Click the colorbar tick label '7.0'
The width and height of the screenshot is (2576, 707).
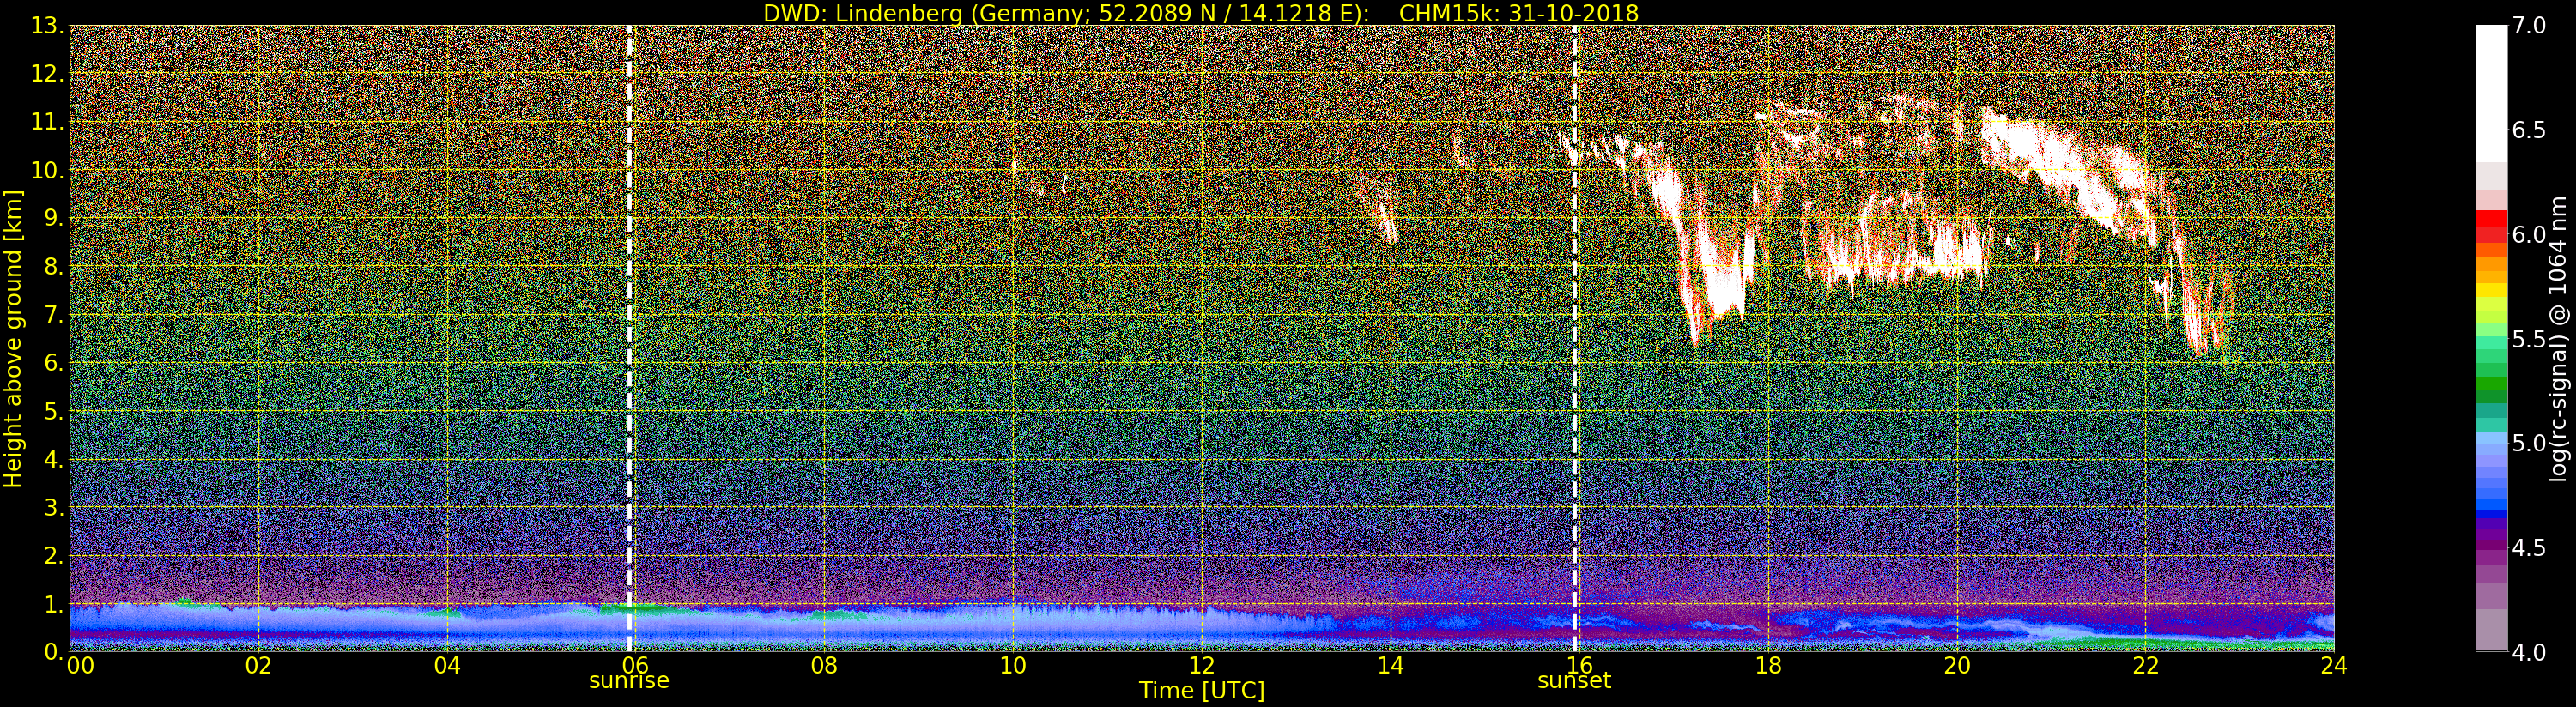[x=2529, y=26]
